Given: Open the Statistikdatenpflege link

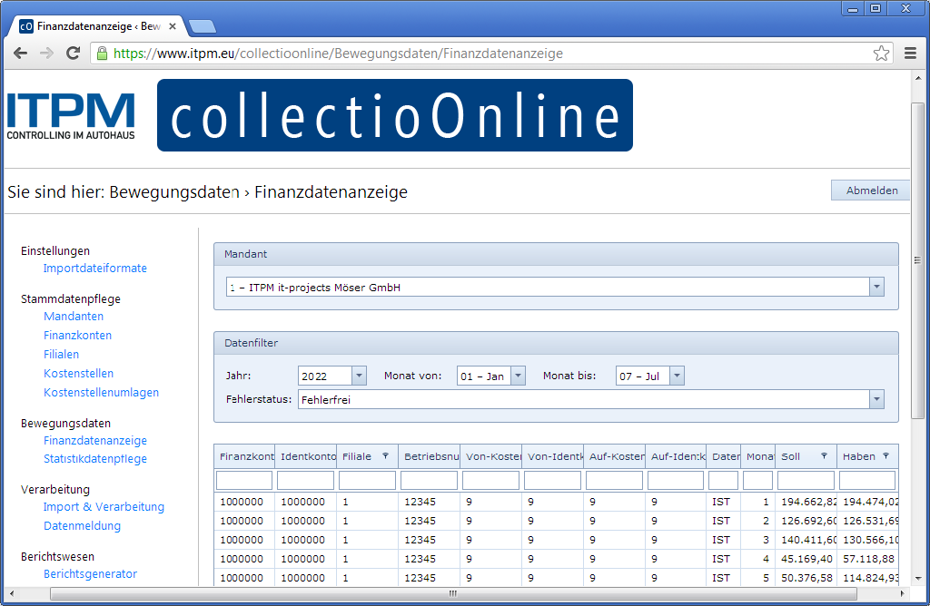Looking at the screenshot, I should point(94,459).
